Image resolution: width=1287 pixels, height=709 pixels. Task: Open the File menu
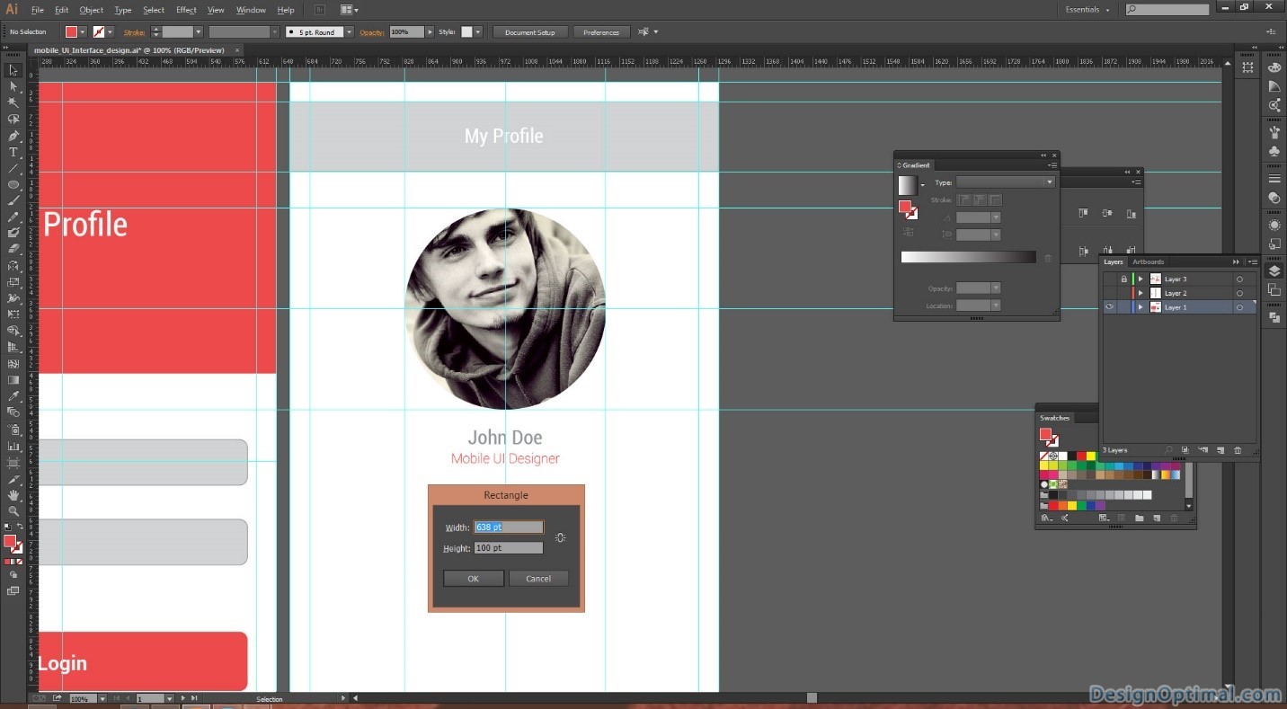(37, 10)
